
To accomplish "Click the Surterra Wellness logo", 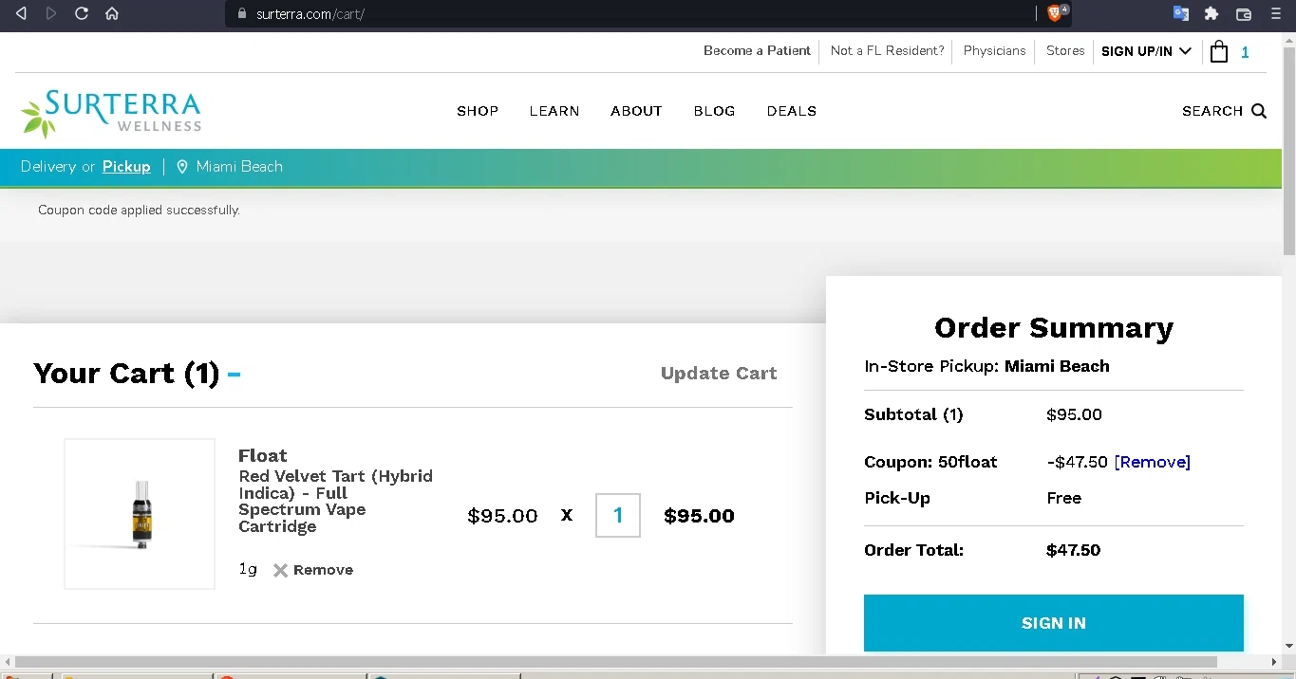I will coord(112,113).
